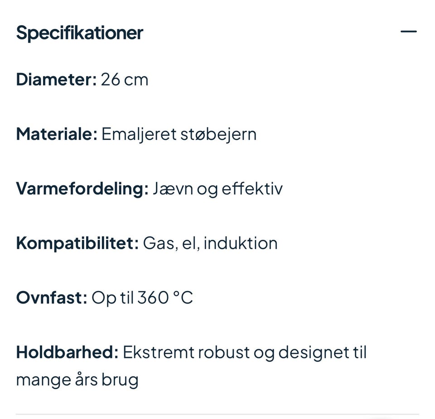Image resolution: width=435 pixels, height=419 pixels.
Task: Click the Kompatibilitet specification entry
Action: pyautogui.click(x=147, y=243)
